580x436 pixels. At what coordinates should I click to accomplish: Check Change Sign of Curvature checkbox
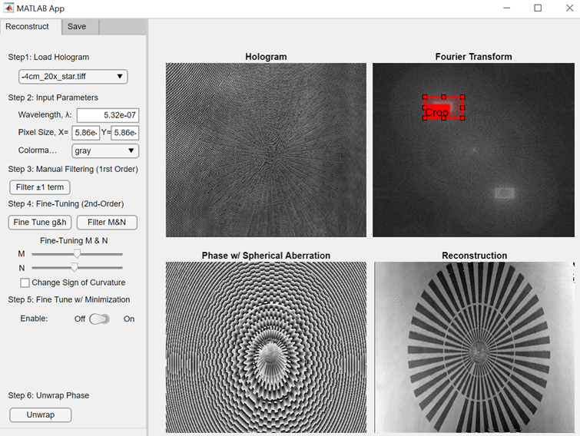pos(25,282)
